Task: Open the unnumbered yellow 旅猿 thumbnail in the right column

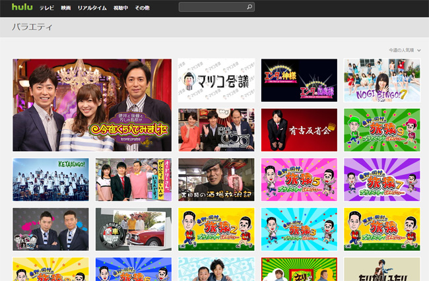Action: [382, 229]
